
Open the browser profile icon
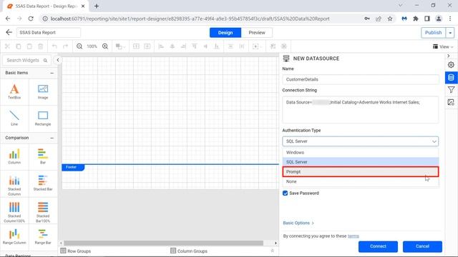pyautogui.click(x=439, y=19)
